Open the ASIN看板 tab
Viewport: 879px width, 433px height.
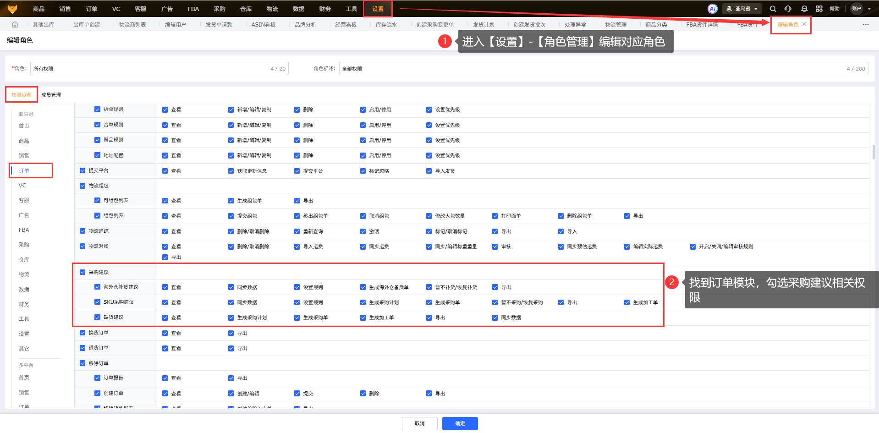pos(264,25)
